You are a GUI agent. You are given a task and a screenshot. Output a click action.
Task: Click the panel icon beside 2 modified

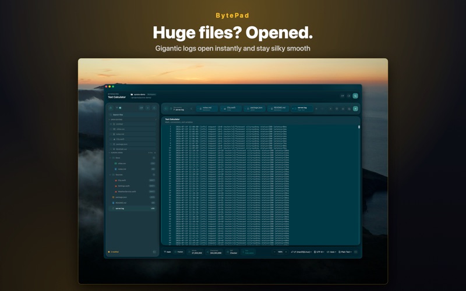click(154, 252)
